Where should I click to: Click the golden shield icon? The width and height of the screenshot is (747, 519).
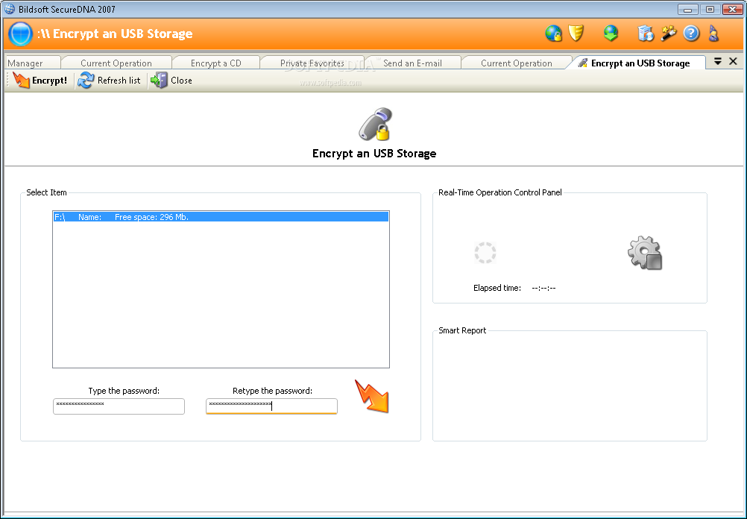coord(576,34)
